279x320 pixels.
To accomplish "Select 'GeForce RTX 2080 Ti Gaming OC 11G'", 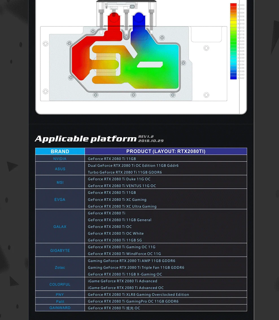I will pyautogui.click(x=122, y=247).
